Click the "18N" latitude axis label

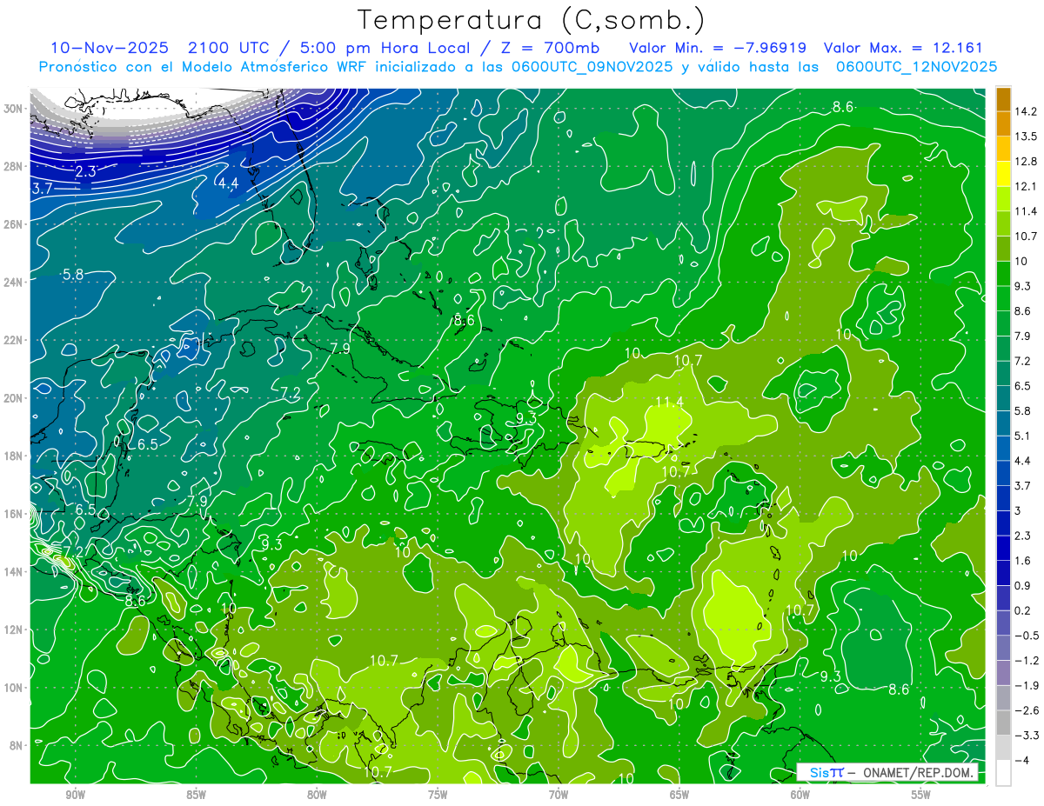tap(15, 456)
